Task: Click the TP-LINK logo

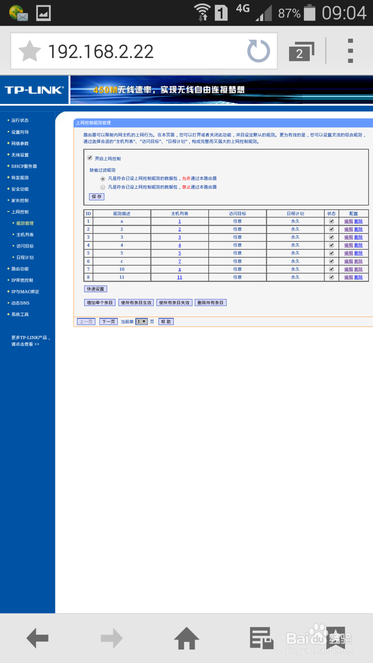Action: [x=34, y=90]
